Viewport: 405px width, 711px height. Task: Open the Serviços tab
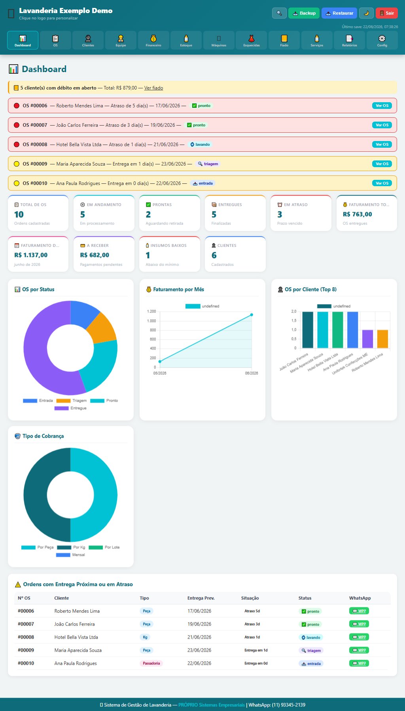pos(317,40)
